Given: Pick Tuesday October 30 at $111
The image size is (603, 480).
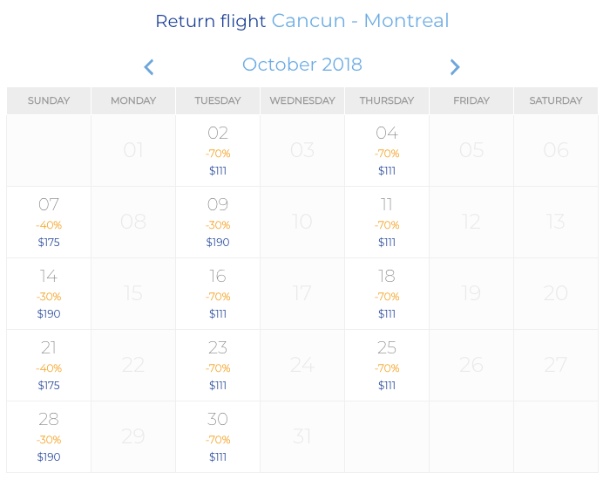Looking at the screenshot, I should coord(218,437).
